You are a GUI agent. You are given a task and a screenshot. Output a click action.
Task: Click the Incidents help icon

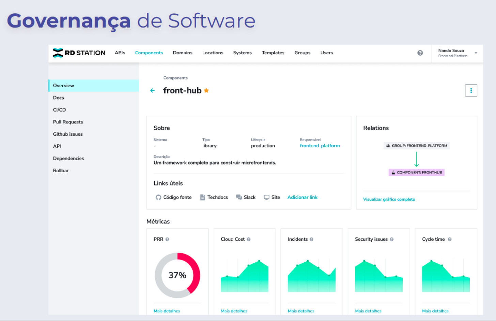click(311, 239)
